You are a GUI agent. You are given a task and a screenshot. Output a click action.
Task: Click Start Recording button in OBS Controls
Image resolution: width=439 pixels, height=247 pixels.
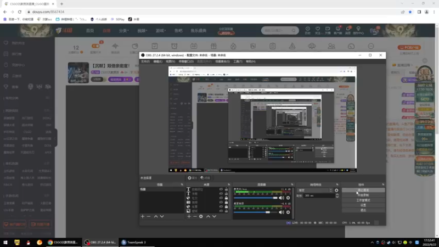click(363, 195)
